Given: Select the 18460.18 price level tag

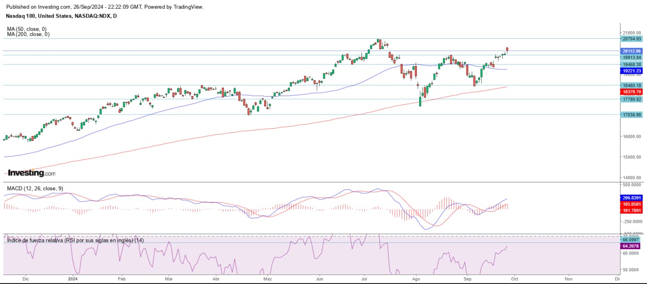Looking at the screenshot, I should coord(631,85).
